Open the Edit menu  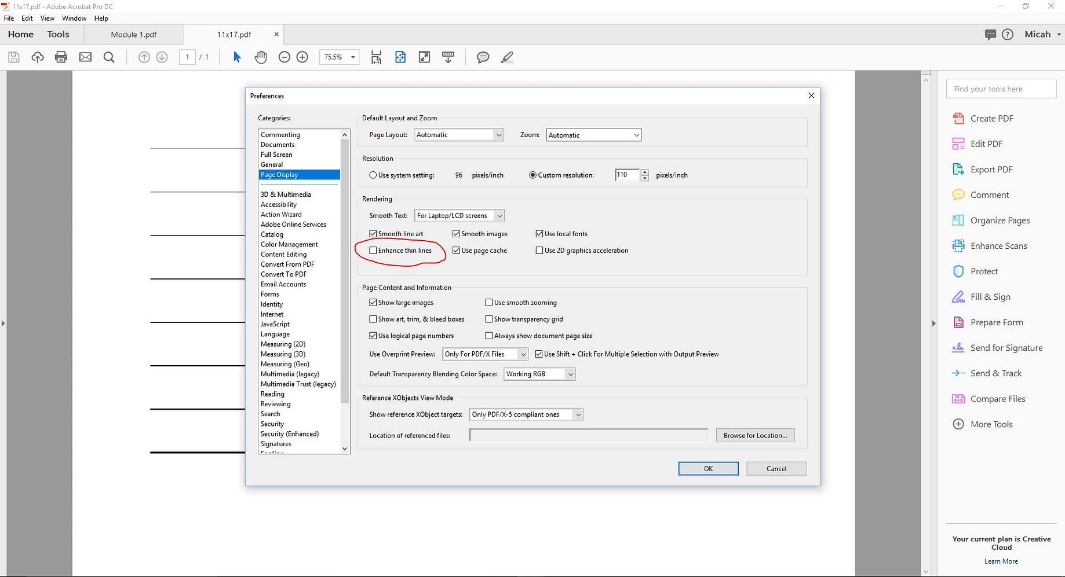(x=27, y=19)
